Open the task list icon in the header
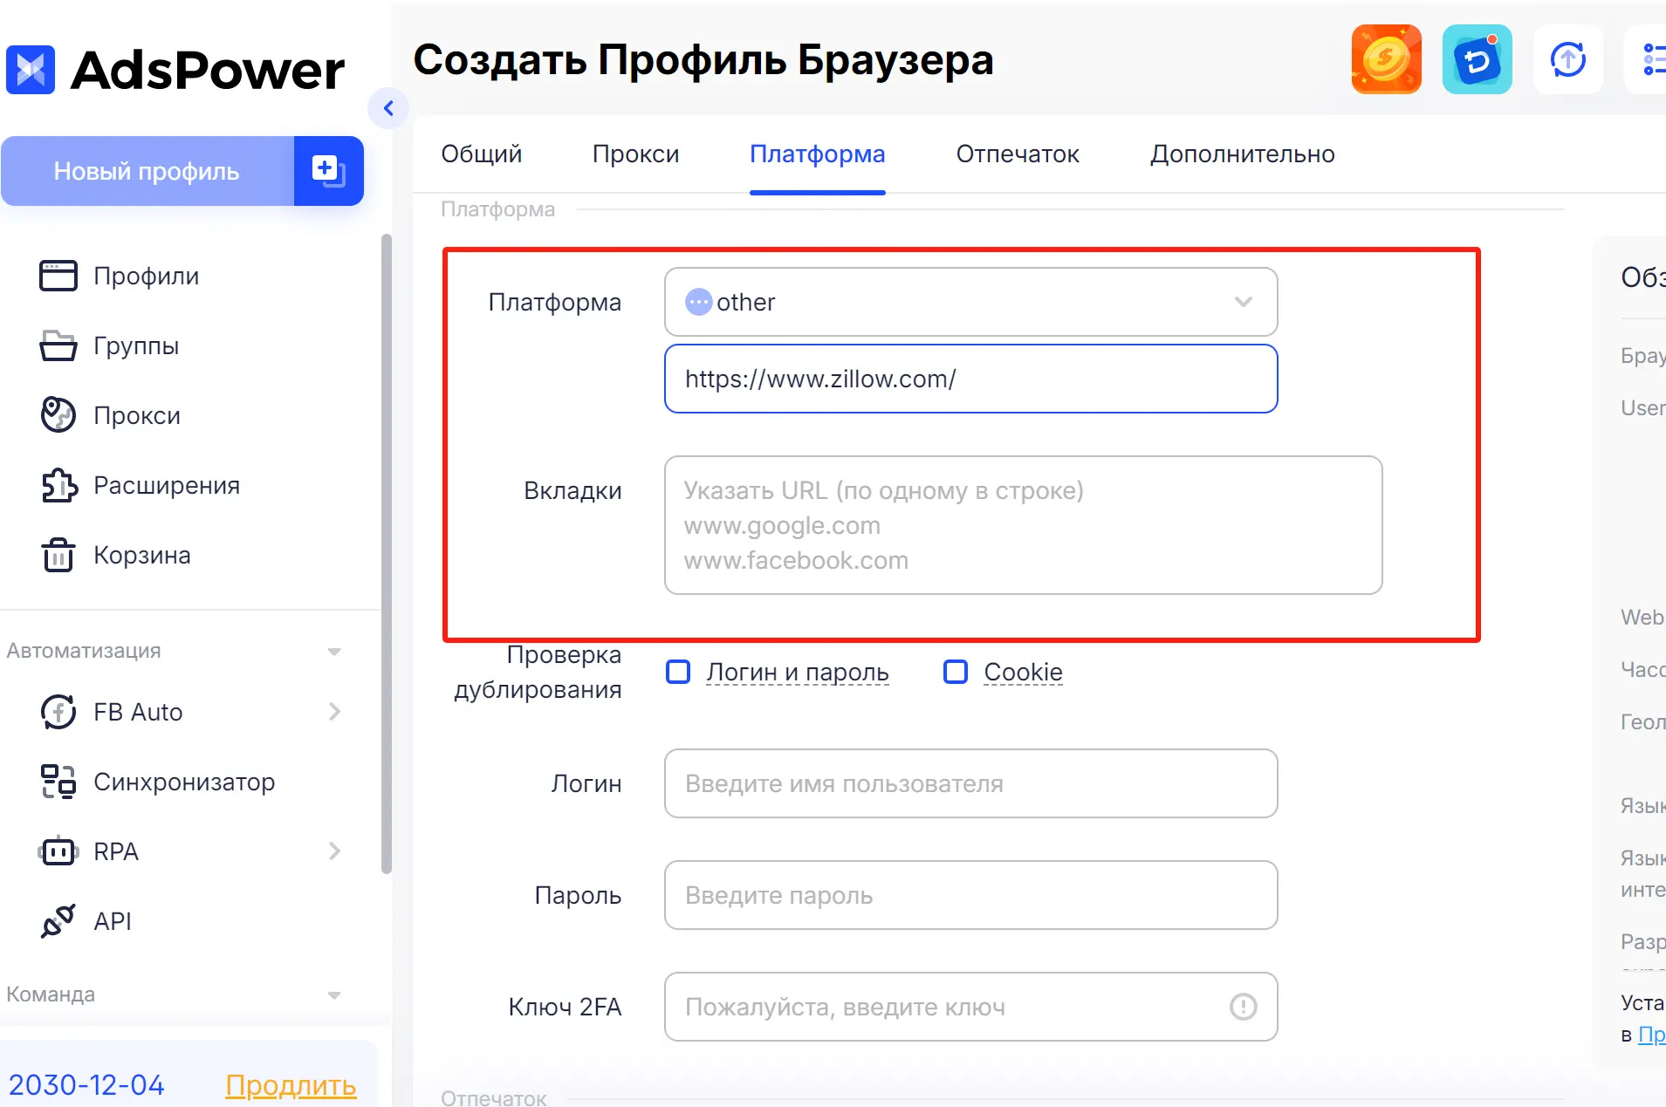This screenshot has height=1107, width=1666. point(1649,59)
